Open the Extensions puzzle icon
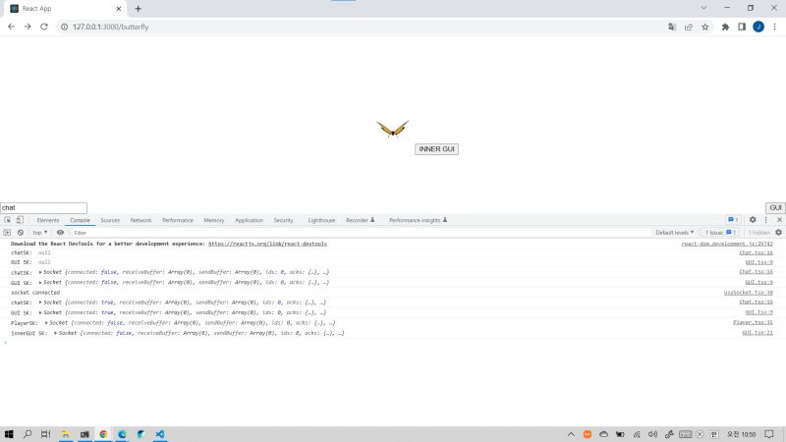 [x=725, y=28]
